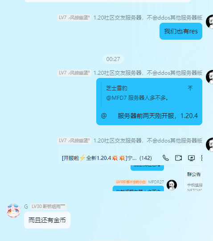The image size is (213, 241).
Task: Select the 我们也有res message bubble
Action: coord(181,31)
